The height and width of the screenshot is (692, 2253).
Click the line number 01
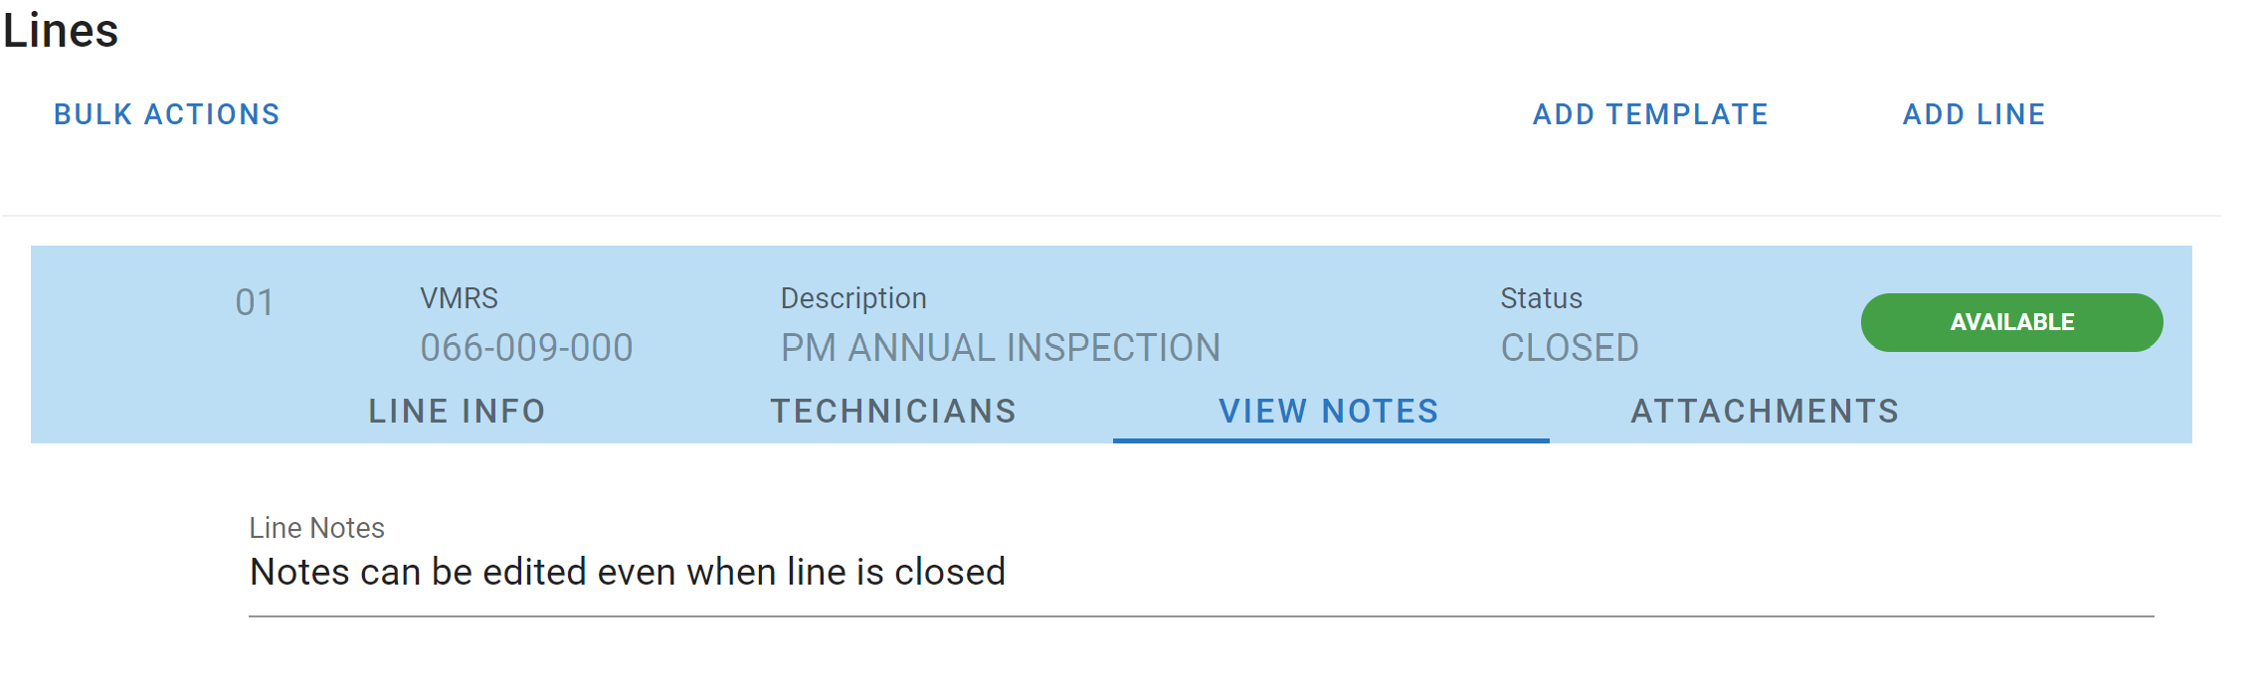(x=255, y=302)
